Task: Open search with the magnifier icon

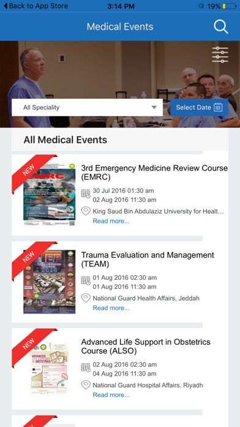Action: pyautogui.click(x=220, y=27)
